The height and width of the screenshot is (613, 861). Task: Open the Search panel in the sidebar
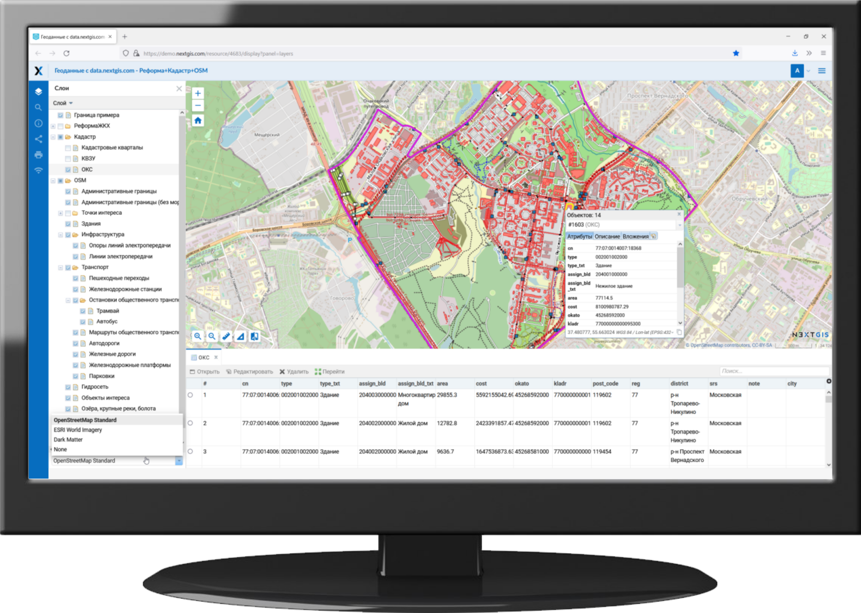(x=38, y=107)
